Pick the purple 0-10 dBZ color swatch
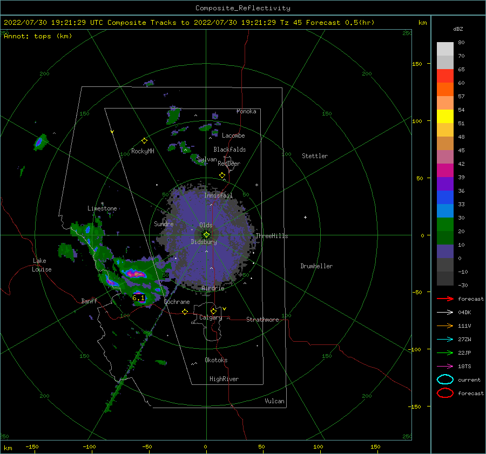 pyautogui.click(x=445, y=251)
